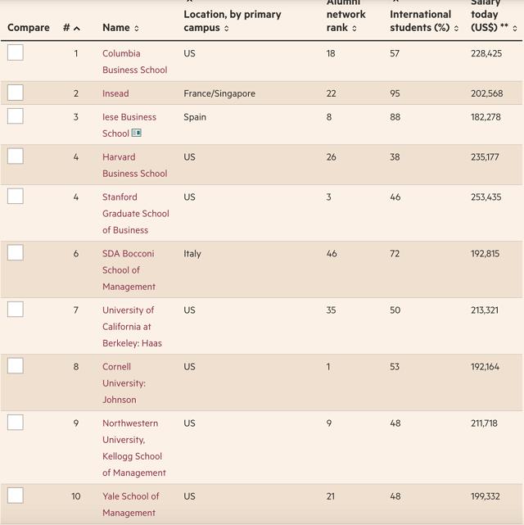Sort by International students percentage
Screen dimensions: 524x525
pos(456,29)
